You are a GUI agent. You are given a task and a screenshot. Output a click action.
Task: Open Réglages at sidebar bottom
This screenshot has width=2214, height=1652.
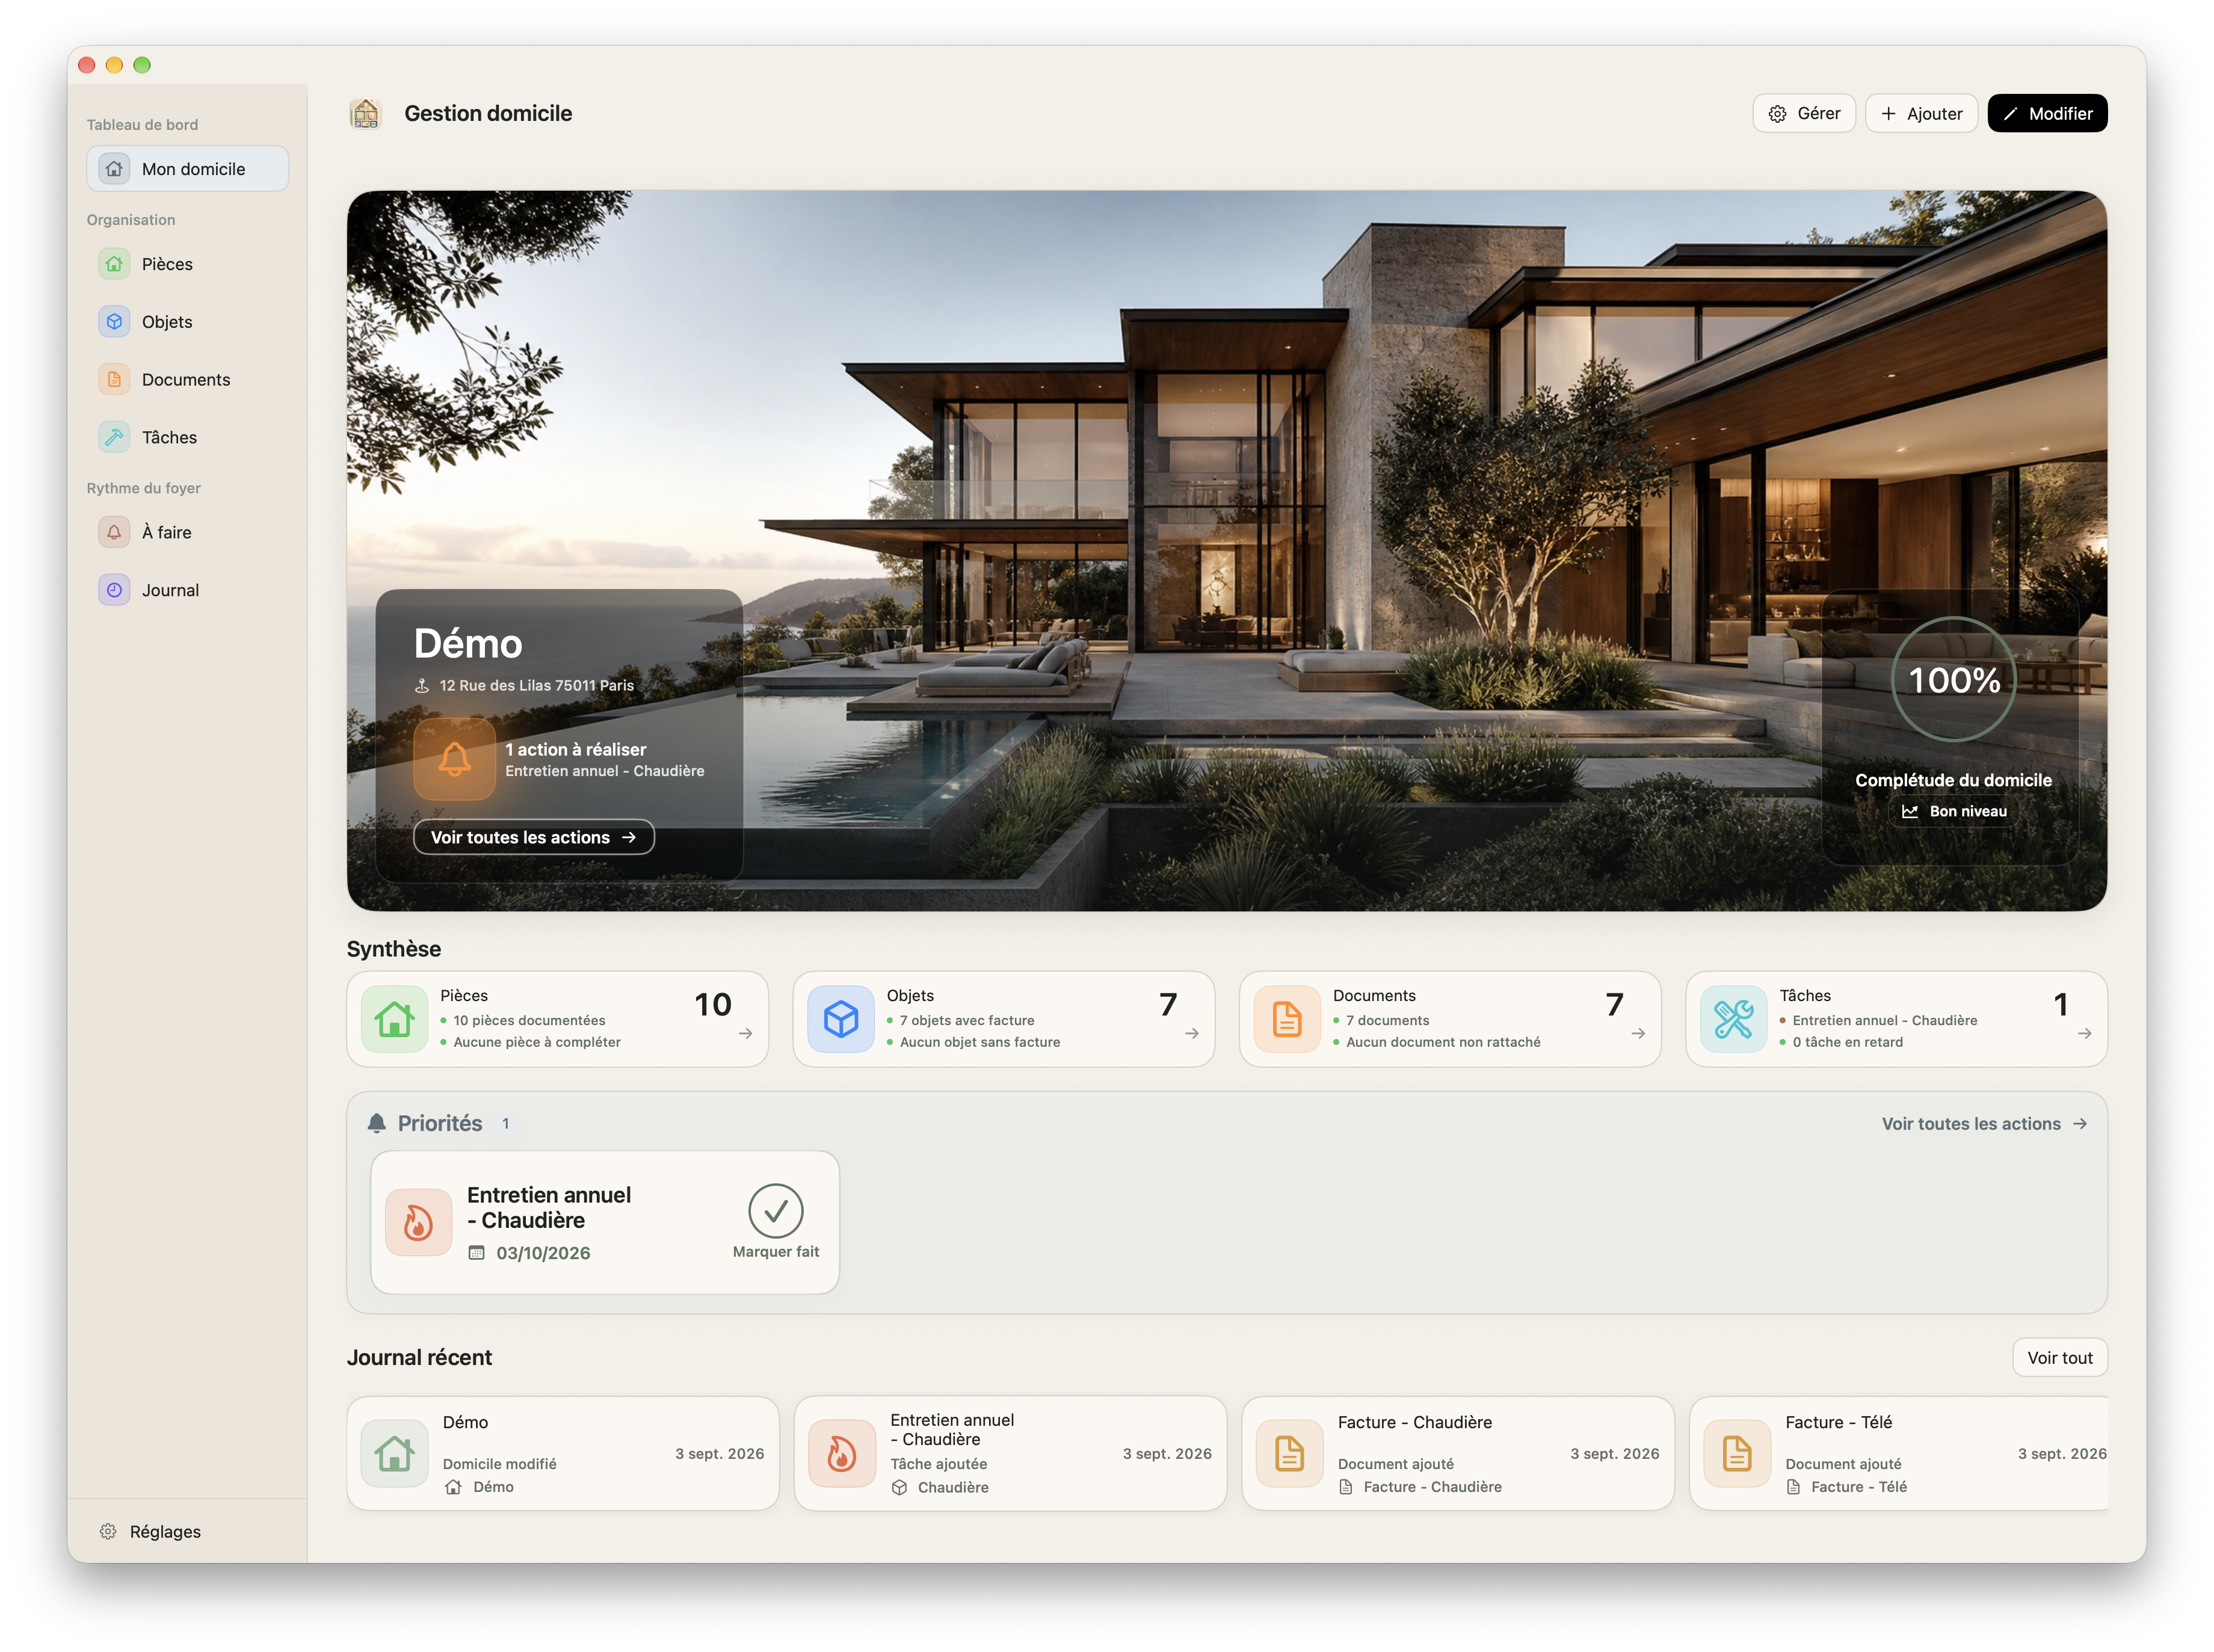(x=151, y=1531)
